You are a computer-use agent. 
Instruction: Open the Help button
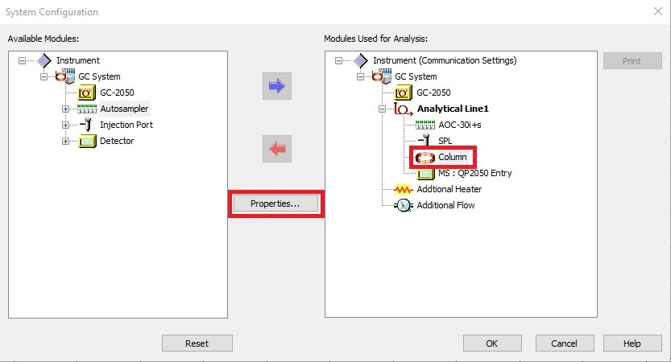click(x=632, y=343)
